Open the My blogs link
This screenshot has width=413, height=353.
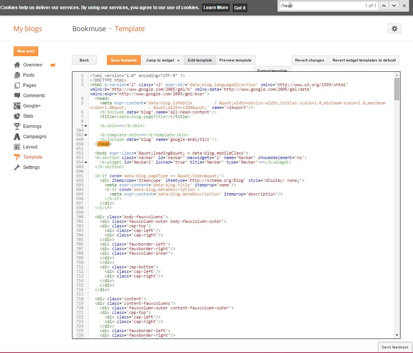coord(28,28)
